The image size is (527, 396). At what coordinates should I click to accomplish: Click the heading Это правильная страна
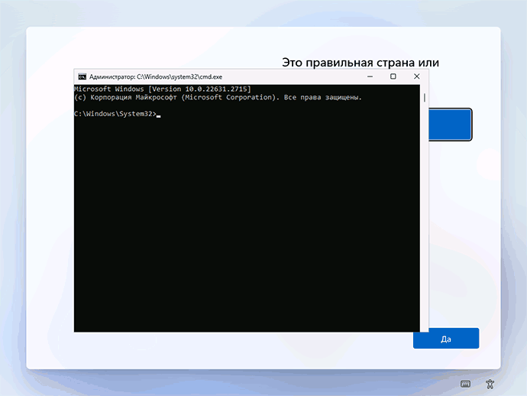(360, 62)
